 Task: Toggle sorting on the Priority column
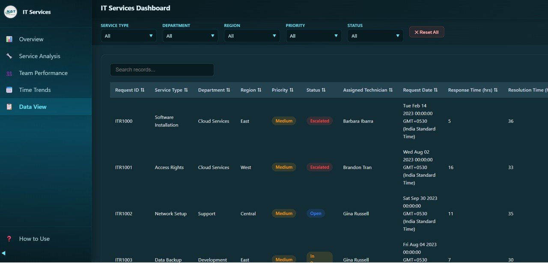coord(292,90)
